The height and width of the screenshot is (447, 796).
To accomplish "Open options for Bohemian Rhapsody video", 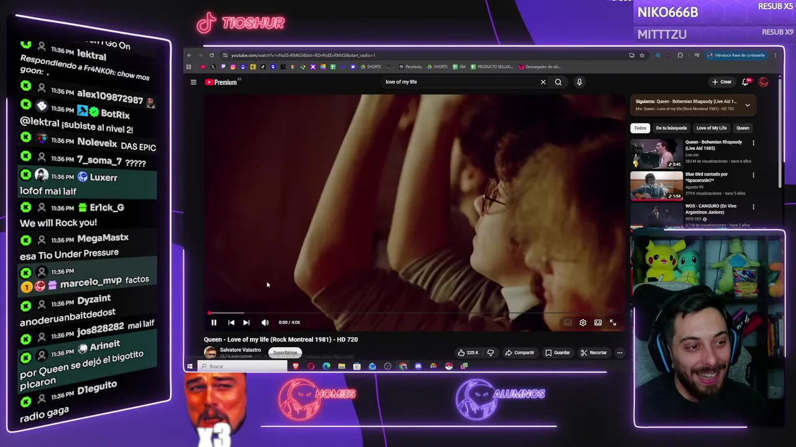I will pyautogui.click(x=753, y=143).
